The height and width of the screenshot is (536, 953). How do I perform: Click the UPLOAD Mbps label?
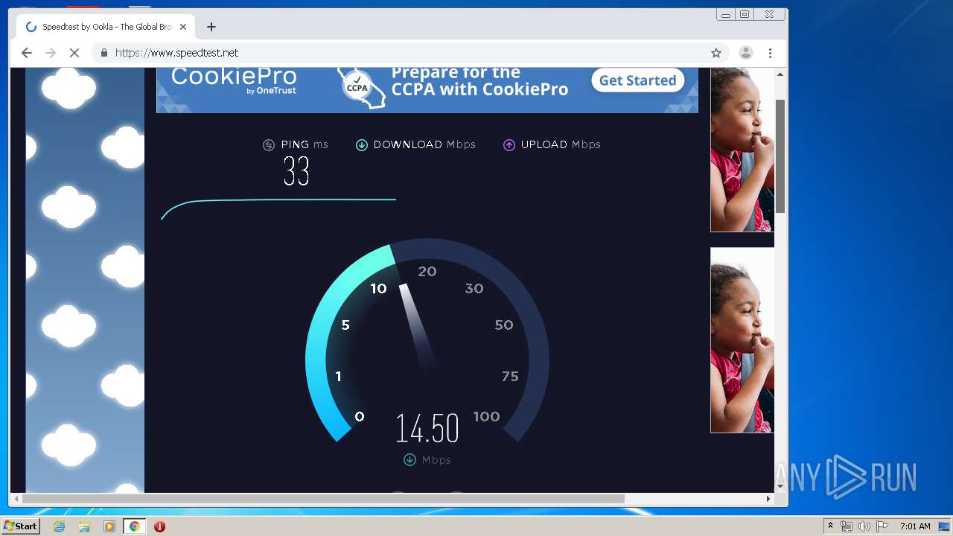point(561,144)
